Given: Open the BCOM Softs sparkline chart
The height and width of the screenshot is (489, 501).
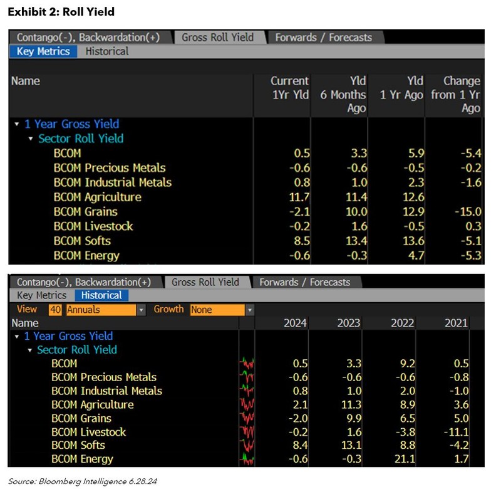Looking at the screenshot, I should coord(247,445).
